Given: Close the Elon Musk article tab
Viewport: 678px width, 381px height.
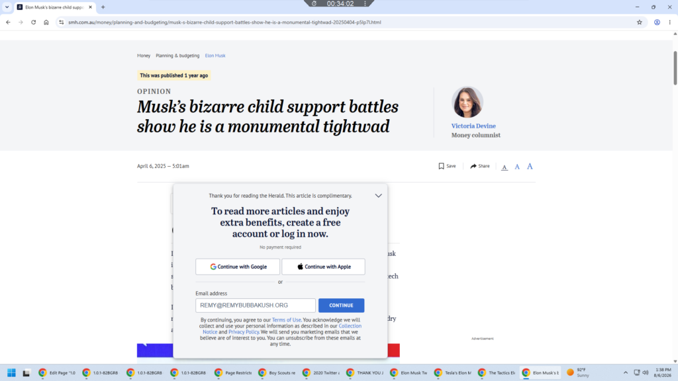Looking at the screenshot, I should (x=90, y=7).
